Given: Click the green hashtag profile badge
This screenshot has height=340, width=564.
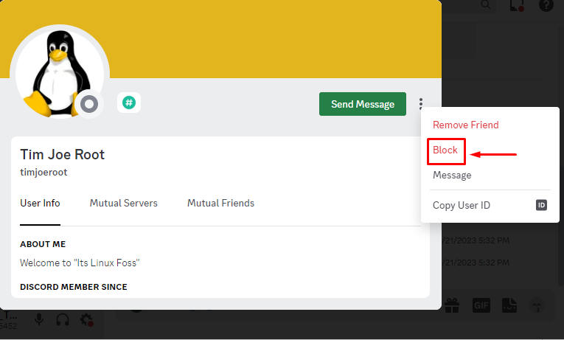Looking at the screenshot, I should click(x=129, y=103).
